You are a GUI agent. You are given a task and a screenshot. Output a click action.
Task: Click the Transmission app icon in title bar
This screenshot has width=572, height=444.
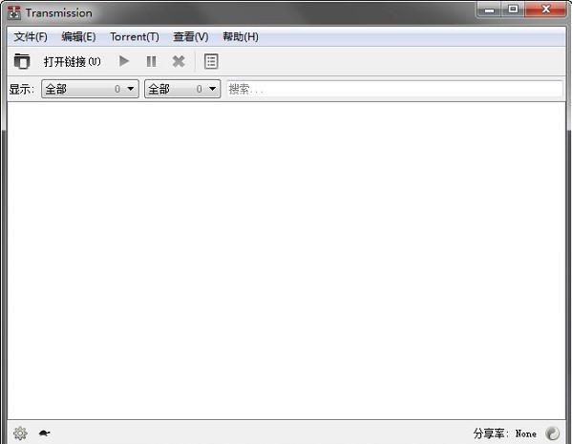coord(14,12)
